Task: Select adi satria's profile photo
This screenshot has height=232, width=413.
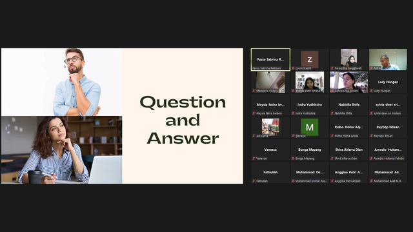Action: coord(270,128)
